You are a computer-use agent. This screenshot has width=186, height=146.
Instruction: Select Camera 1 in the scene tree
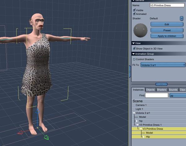click(141, 105)
